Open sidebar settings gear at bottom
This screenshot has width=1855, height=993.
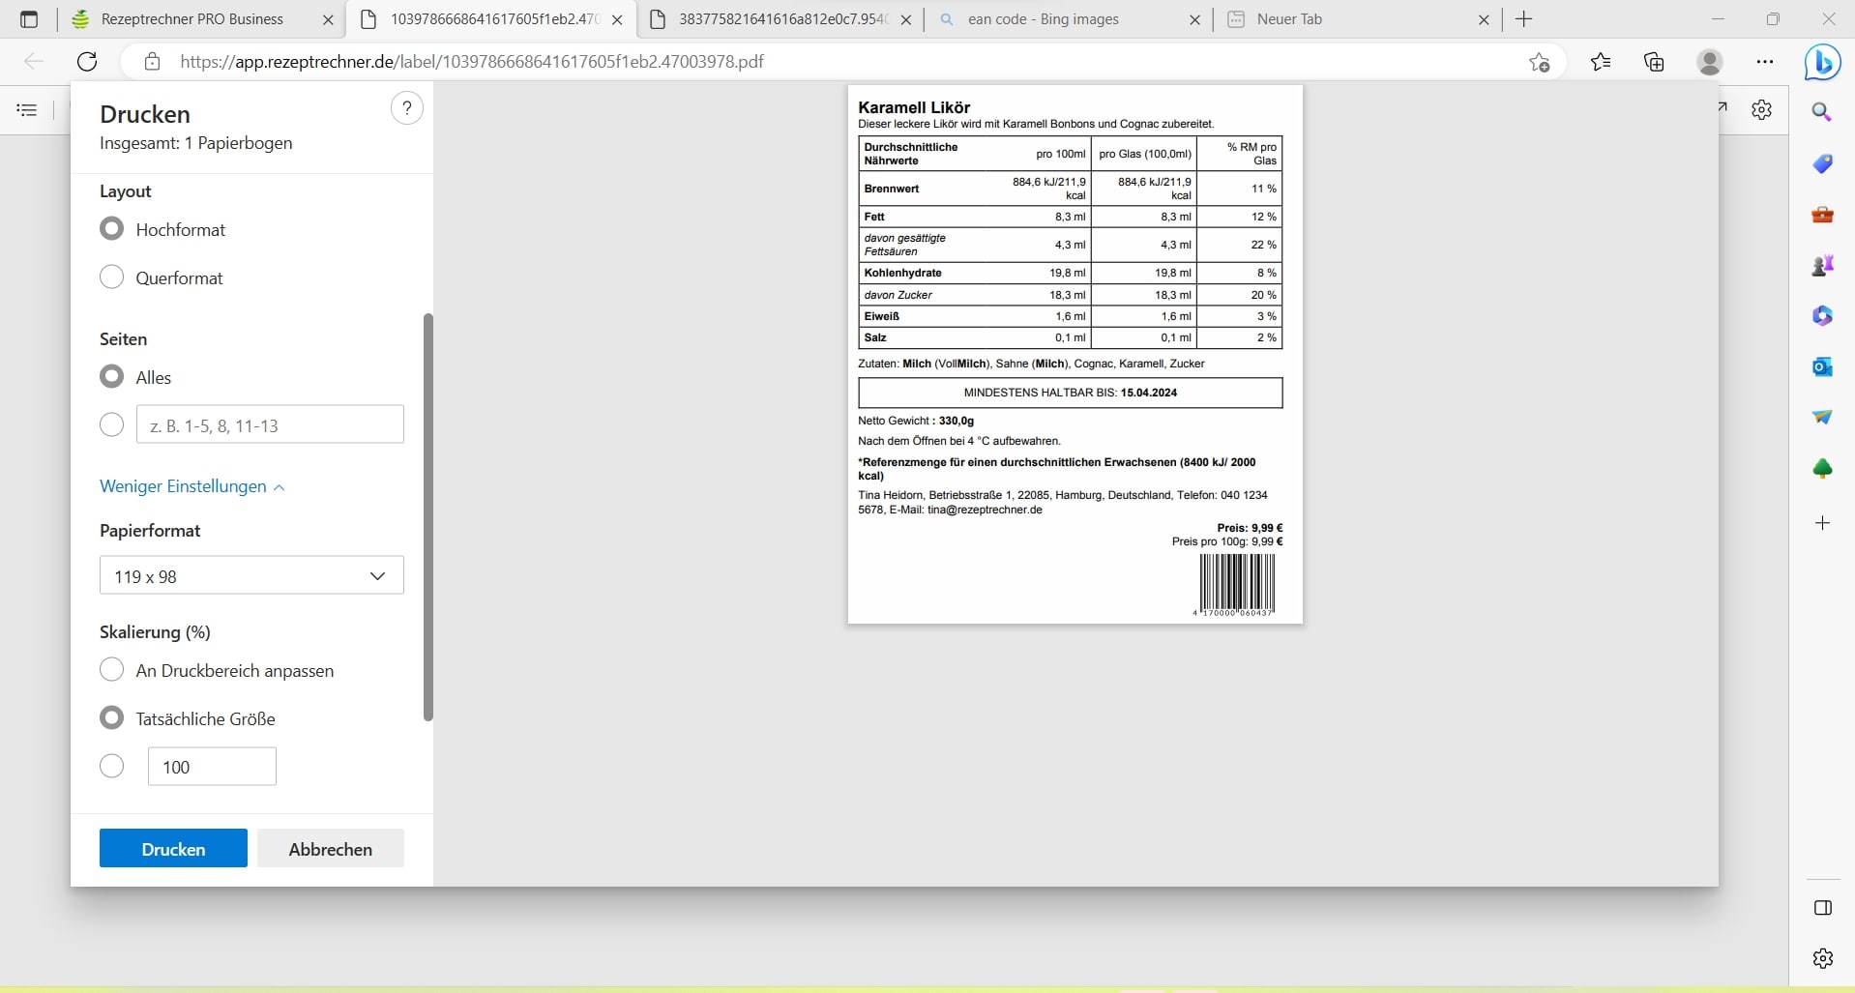(1822, 958)
